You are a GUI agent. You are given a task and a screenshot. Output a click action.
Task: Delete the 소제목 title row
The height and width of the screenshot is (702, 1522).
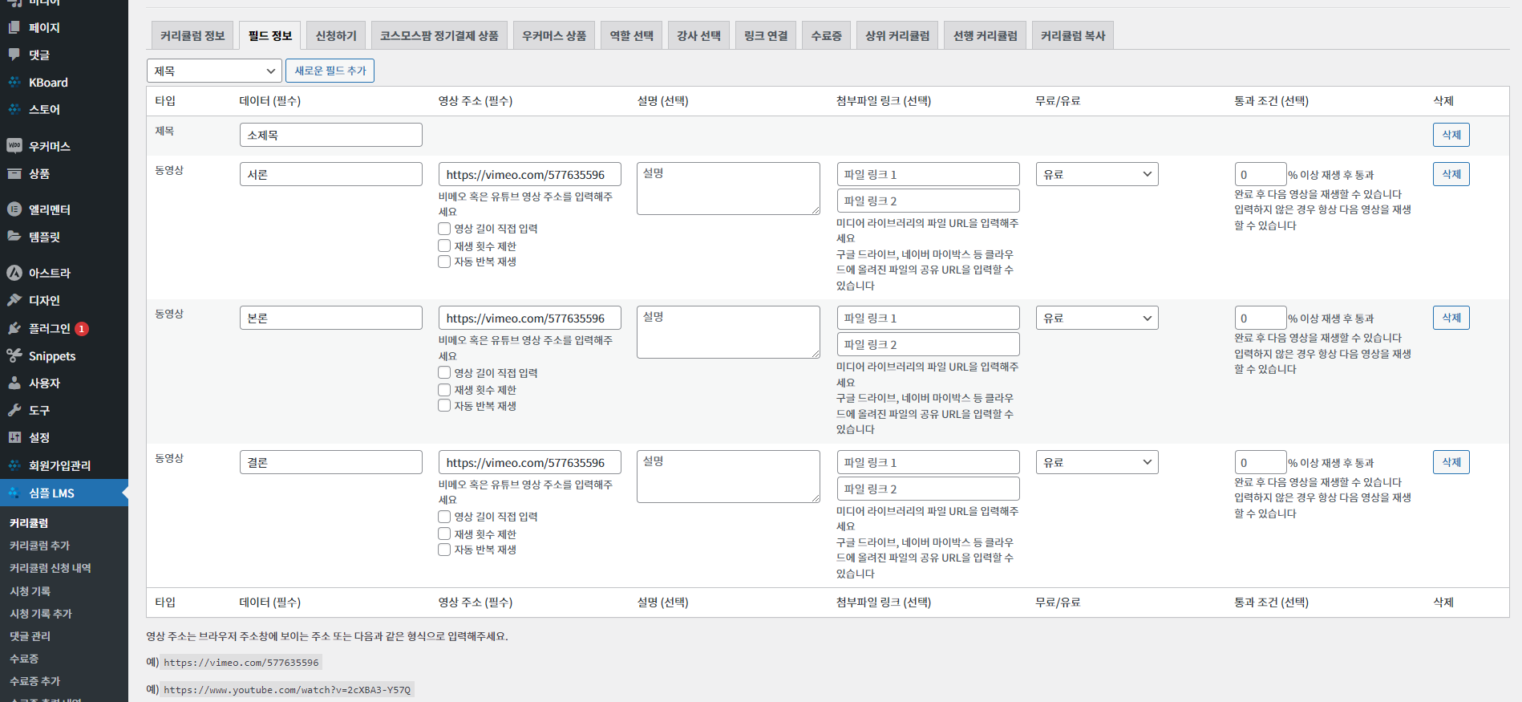(x=1451, y=135)
